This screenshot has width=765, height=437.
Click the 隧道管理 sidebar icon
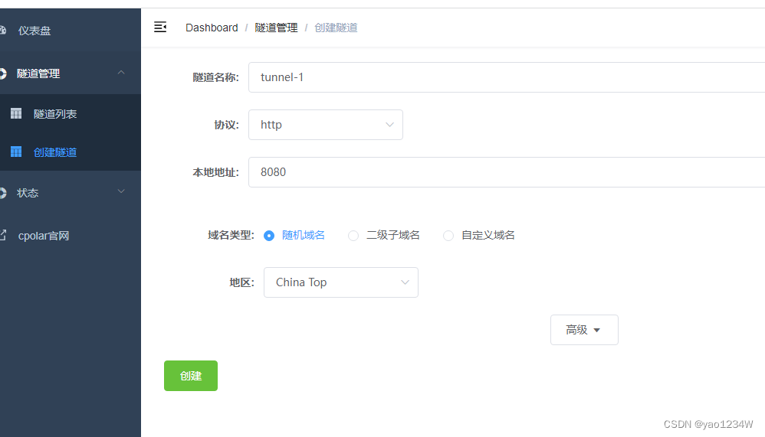(2, 73)
